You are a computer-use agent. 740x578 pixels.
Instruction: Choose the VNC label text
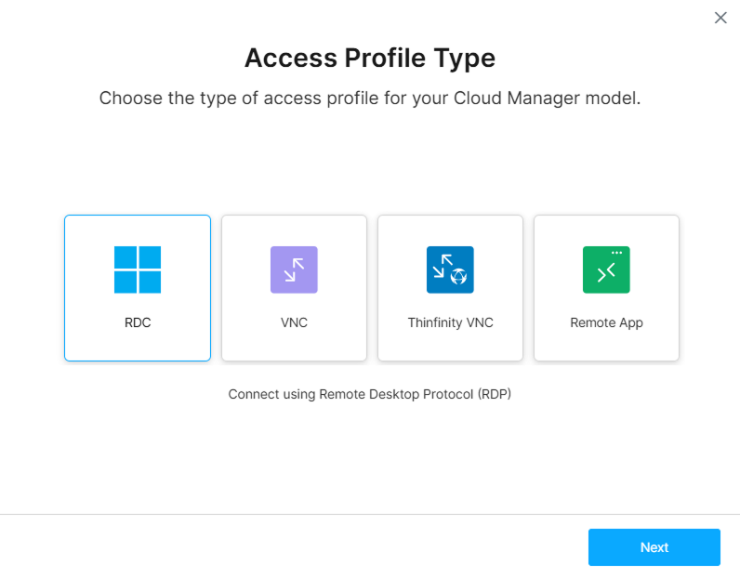(294, 322)
